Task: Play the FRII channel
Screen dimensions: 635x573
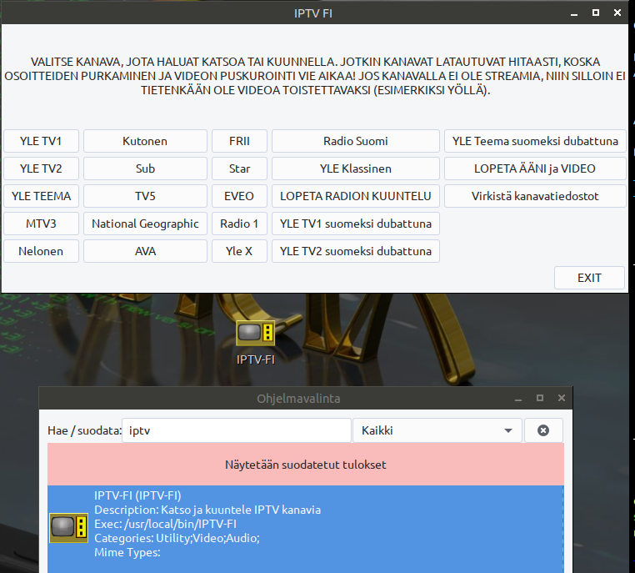Action: coord(239,141)
